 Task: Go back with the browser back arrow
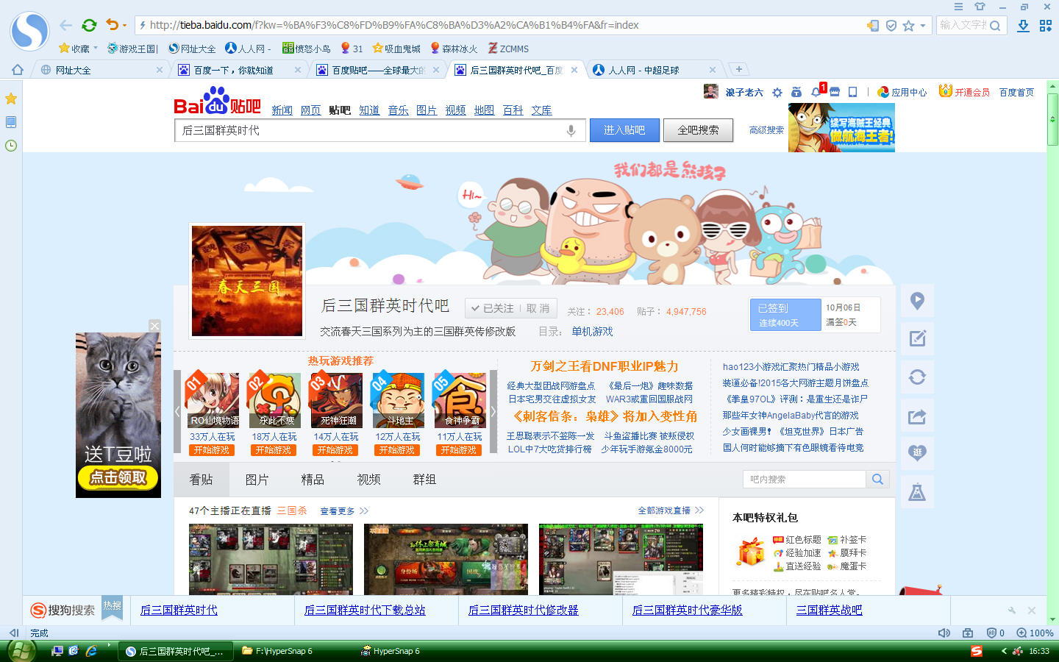pos(66,25)
